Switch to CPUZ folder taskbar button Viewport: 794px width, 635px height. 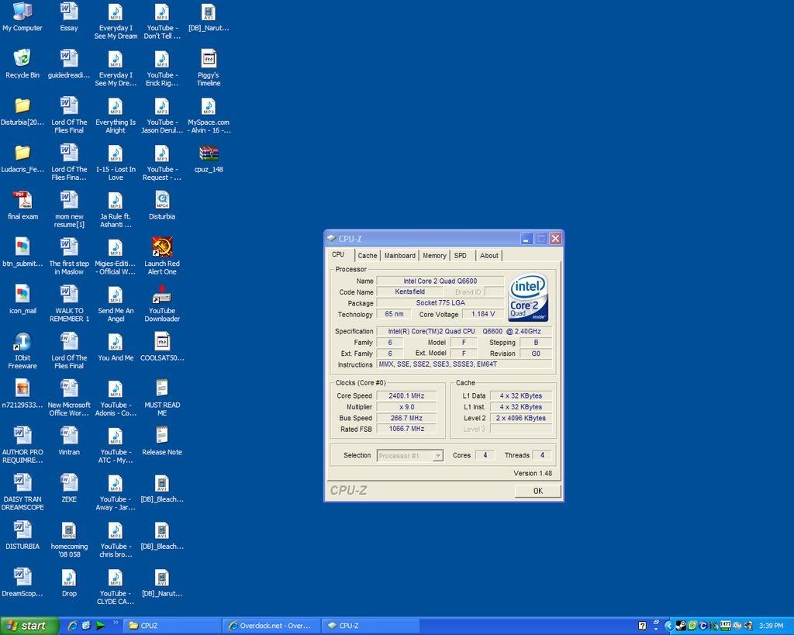(x=172, y=626)
